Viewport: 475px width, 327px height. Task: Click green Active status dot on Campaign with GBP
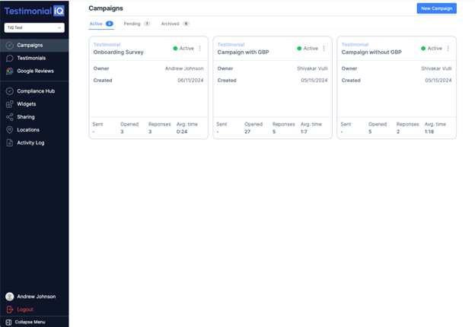pos(299,49)
